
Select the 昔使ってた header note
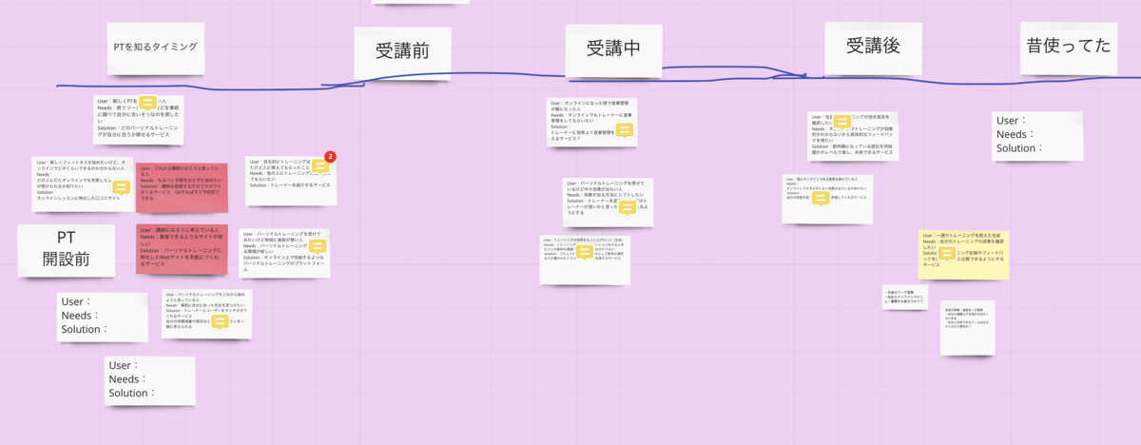point(1069,47)
